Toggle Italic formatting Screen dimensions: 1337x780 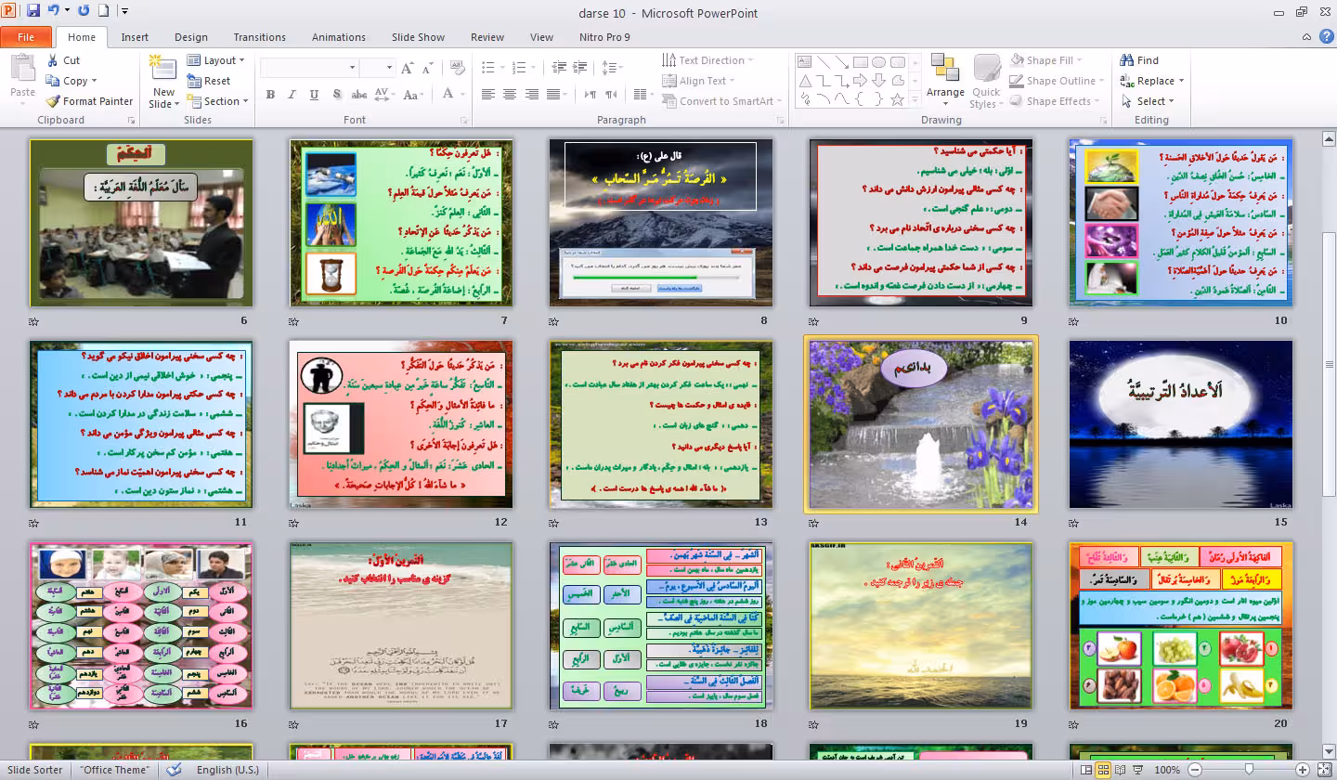292,95
